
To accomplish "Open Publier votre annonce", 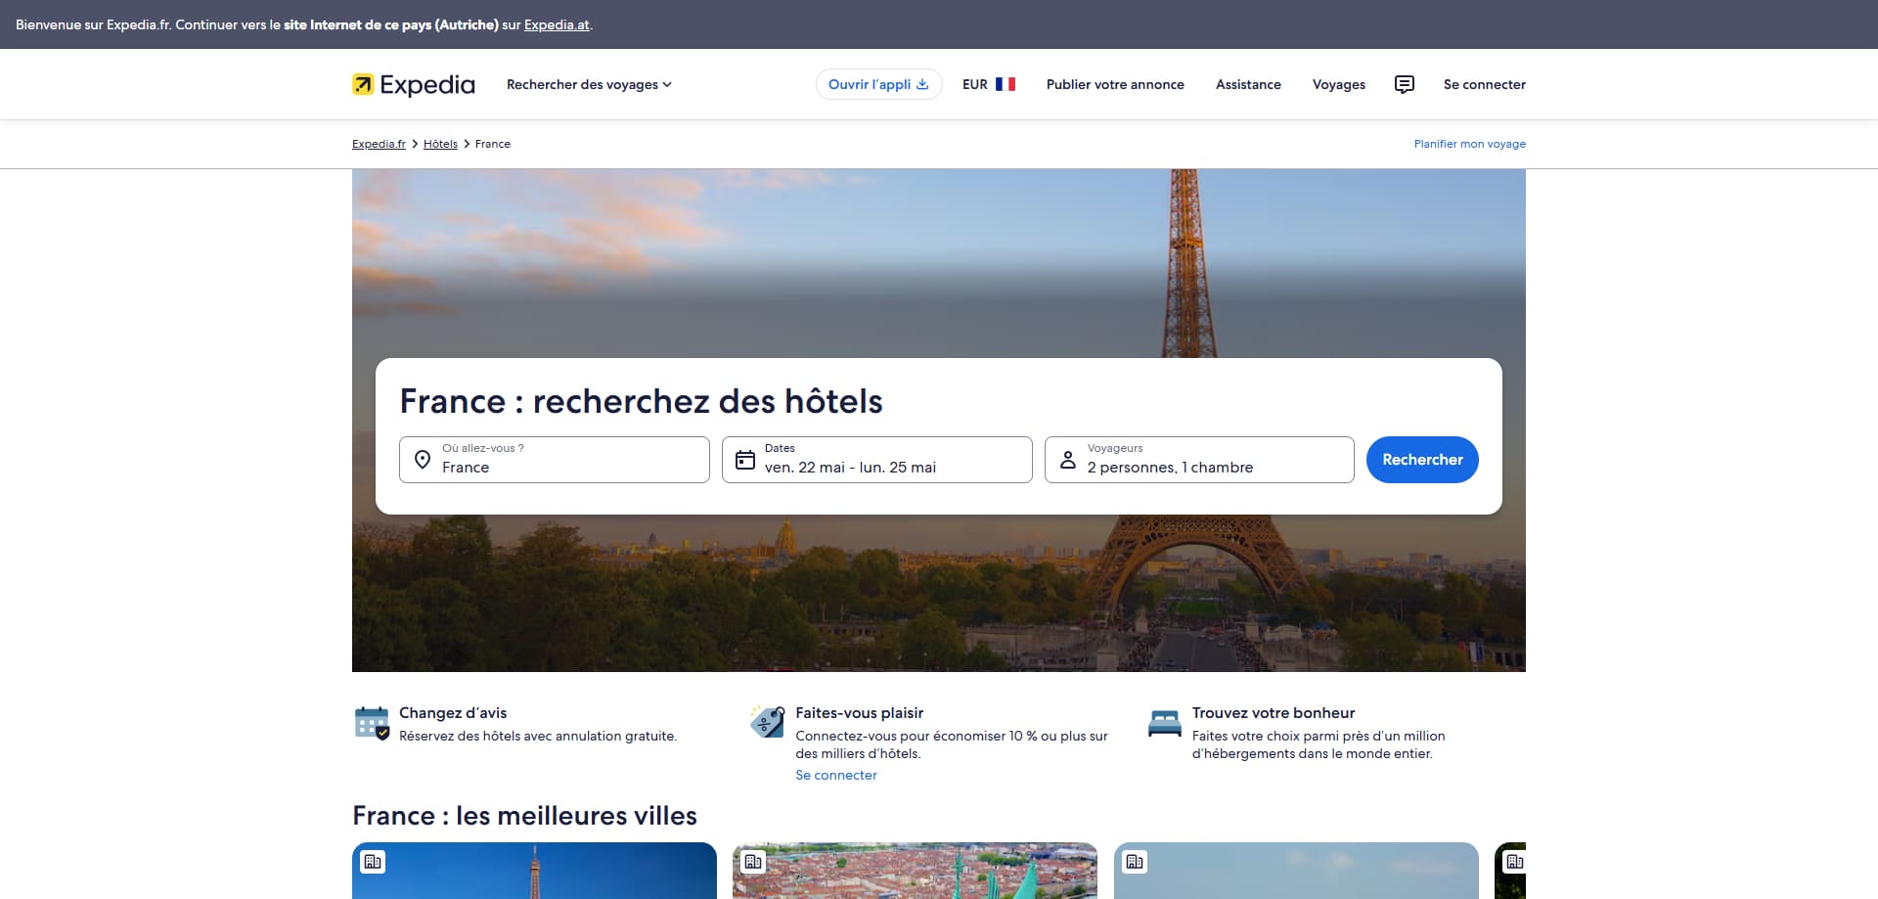I will click(1115, 84).
